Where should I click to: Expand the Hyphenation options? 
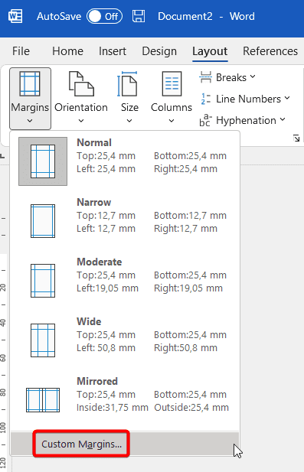(x=242, y=120)
